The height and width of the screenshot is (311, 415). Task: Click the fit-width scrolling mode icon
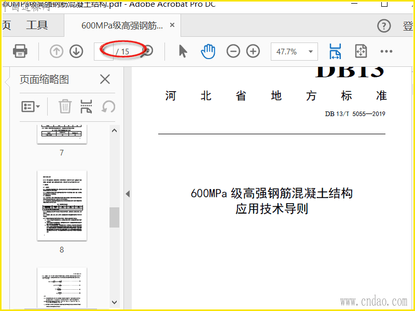click(x=335, y=51)
